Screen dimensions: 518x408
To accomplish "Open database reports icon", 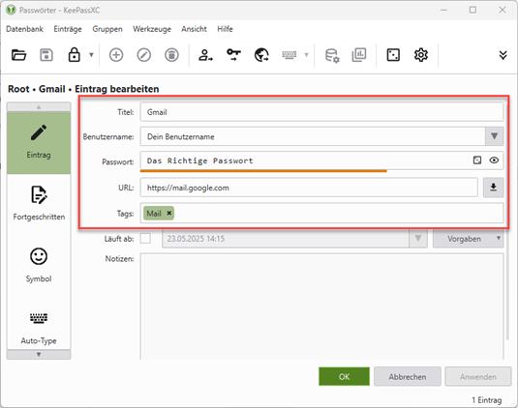I will [x=359, y=55].
